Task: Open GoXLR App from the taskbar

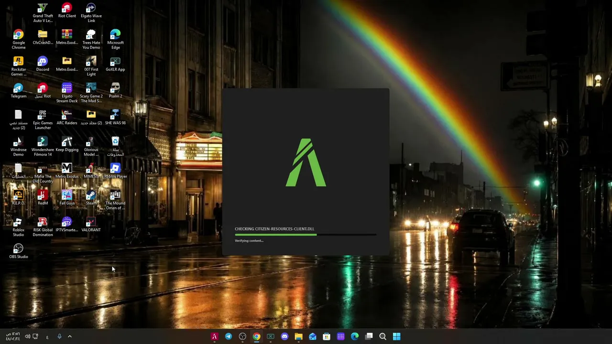Action: (270, 336)
